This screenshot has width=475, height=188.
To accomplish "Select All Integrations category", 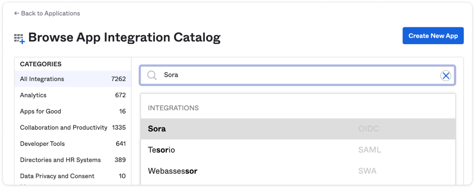I will point(73,79).
